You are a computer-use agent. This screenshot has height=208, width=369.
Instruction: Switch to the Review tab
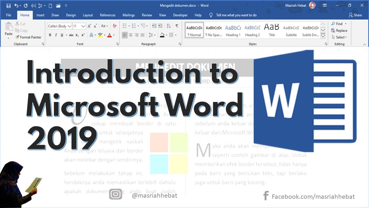coord(147,15)
